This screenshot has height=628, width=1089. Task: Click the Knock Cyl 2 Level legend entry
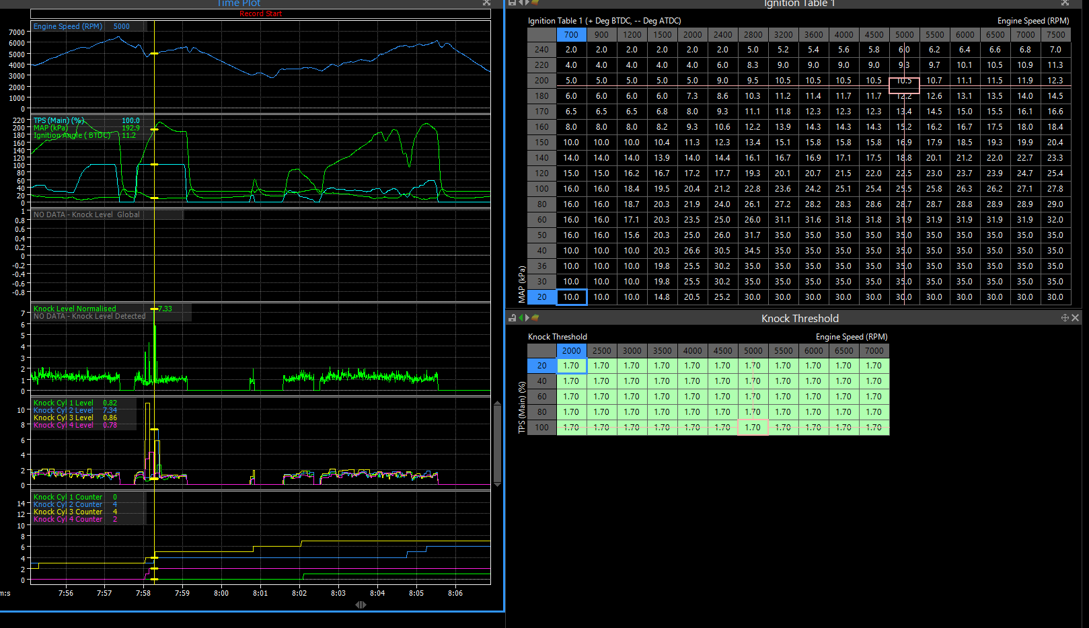point(63,410)
